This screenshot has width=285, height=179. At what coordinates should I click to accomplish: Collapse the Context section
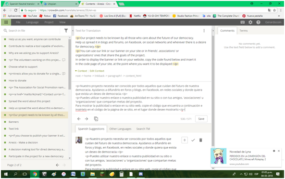(x=81, y=71)
